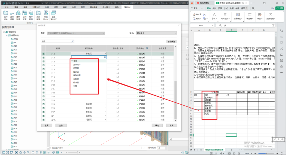
Task: Click the 选择标准 ribbon icon
Action: click(x=6, y=15)
